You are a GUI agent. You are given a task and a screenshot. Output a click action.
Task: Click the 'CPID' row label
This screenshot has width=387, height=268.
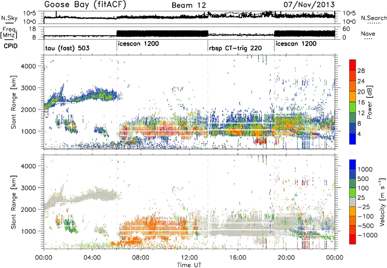pos(11,46)
